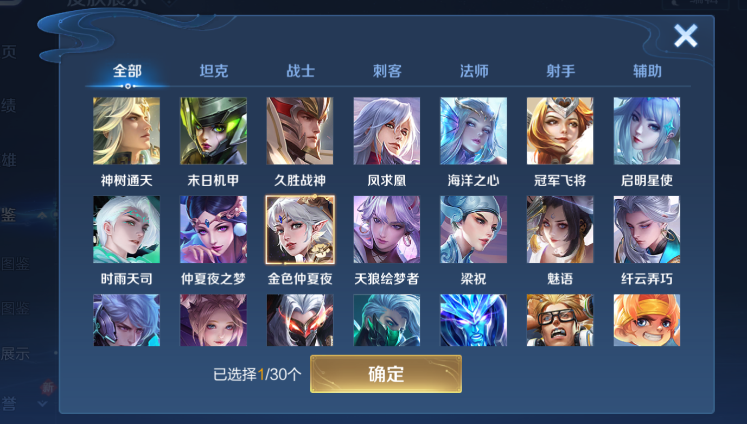
Task: Select the 仲夏夜之梦 skin portrait
Action: point(213,230)
